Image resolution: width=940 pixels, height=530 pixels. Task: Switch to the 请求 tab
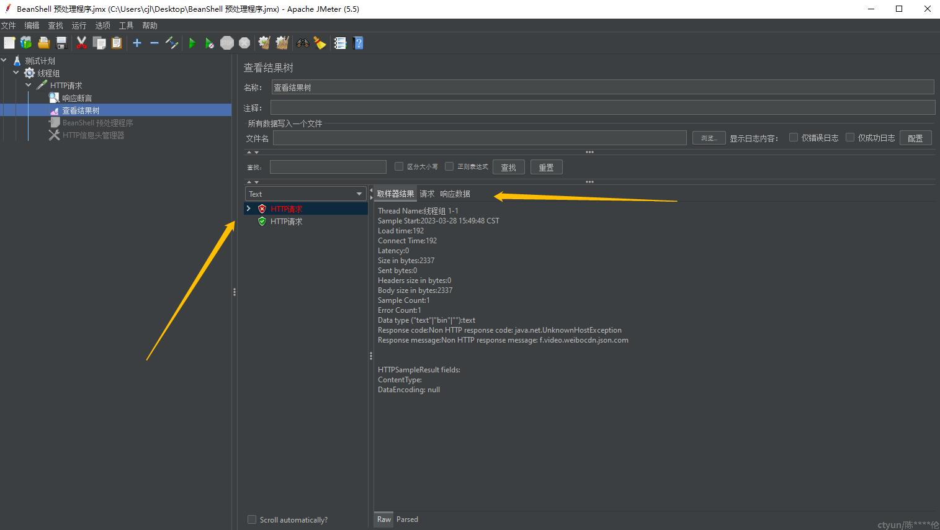coord(427,194)
